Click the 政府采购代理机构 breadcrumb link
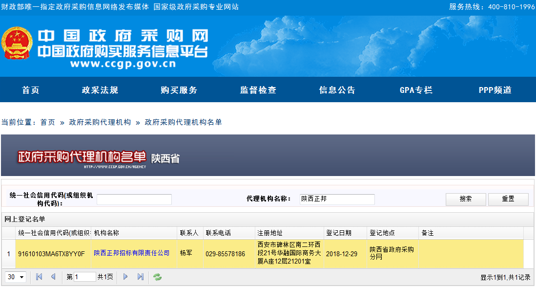Image resolution: width=536 pixels, height=288 pixels. click(x=100, y=122)
